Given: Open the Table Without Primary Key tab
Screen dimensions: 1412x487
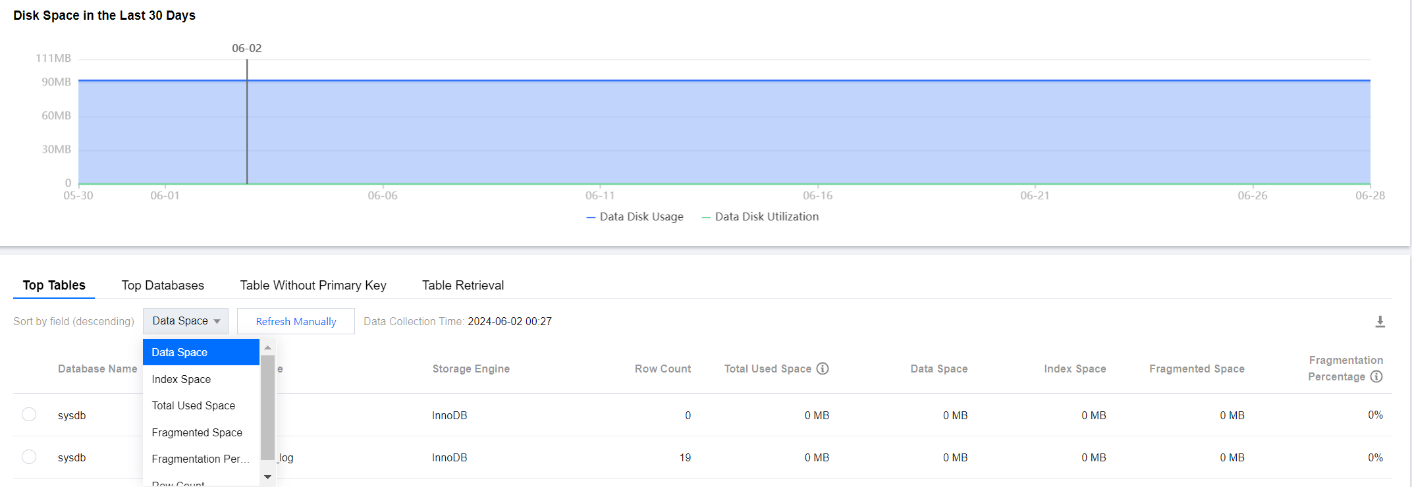Looking at the screenshot, I should pyautogui.click(x=313, y=285).
